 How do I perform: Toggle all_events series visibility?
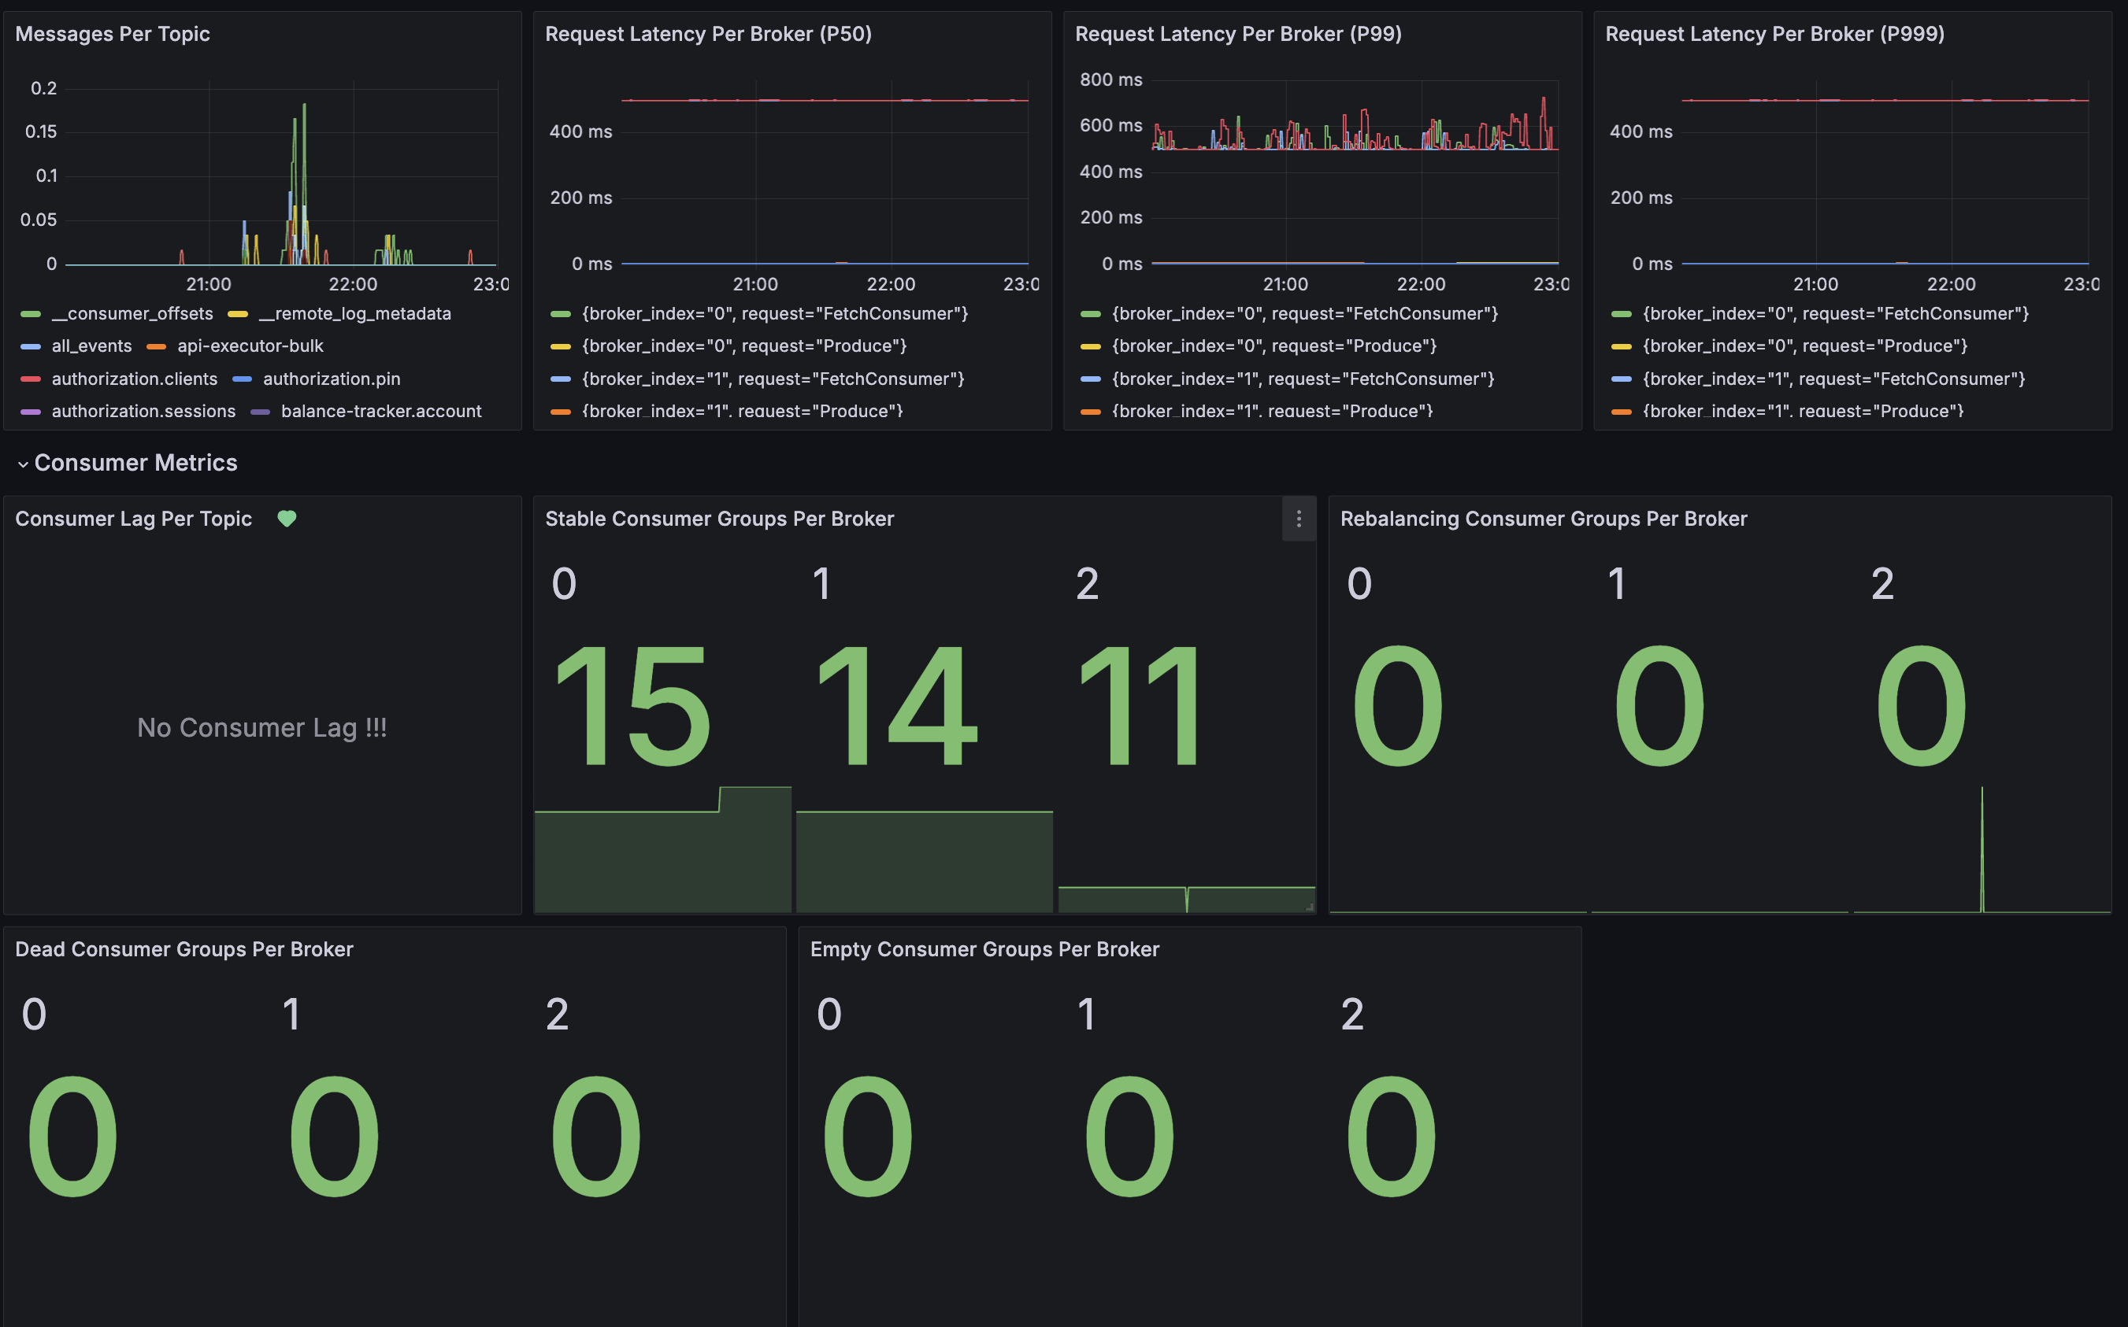click(91, 346)
